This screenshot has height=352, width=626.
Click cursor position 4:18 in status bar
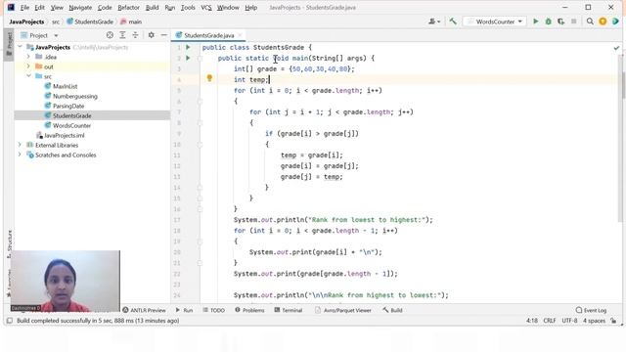point(532,321)
